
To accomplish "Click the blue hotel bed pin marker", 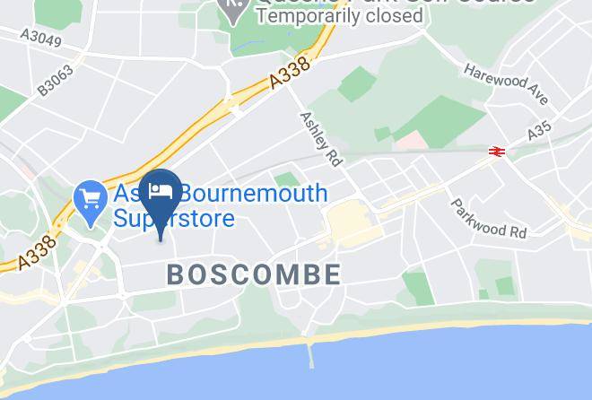I will point(161,200).
